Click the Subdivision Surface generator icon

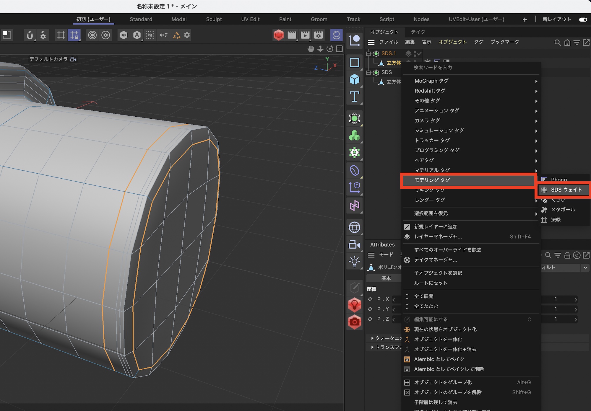pos(354,118)
